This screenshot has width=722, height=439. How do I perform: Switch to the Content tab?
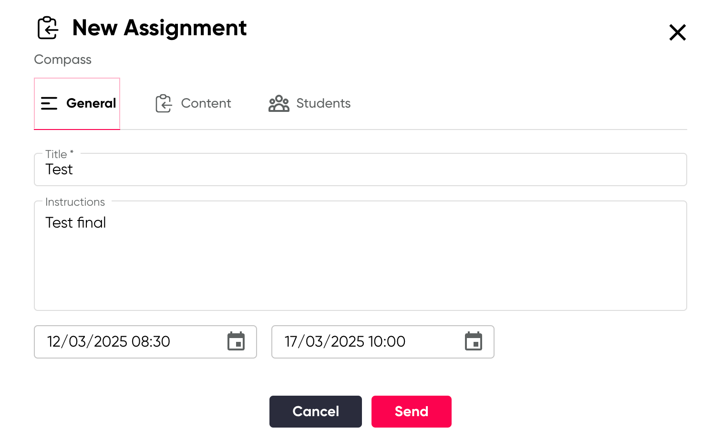[206, 103]
